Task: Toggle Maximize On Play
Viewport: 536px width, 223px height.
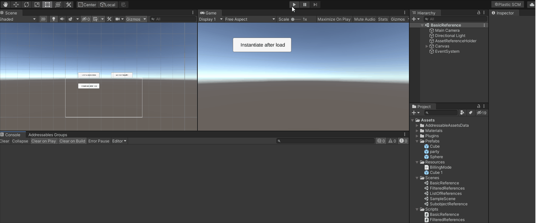Action: pos(334,19)
